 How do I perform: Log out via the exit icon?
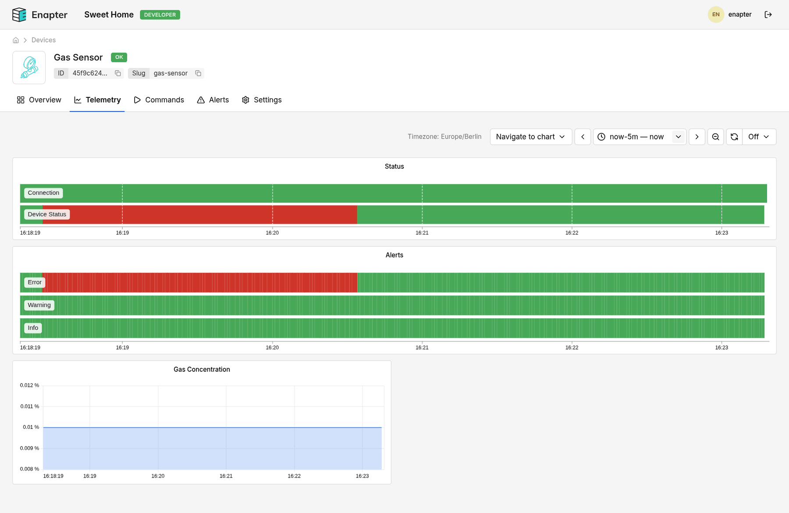pyautogui.click(x=768, y=14)
